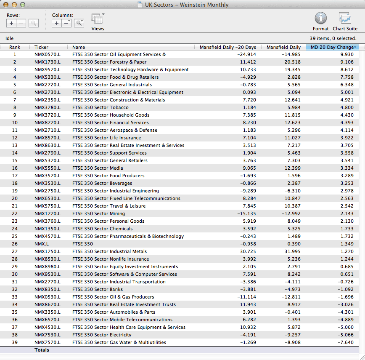
Task: Click the Mansfield Daily column header
Action: [x=283, y=47]
